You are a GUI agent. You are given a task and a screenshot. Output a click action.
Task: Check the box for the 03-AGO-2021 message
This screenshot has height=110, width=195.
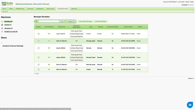click(x=39, y=64)
